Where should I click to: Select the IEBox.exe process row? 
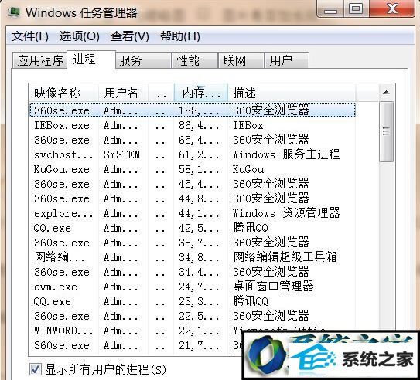(x=193, y=125)
